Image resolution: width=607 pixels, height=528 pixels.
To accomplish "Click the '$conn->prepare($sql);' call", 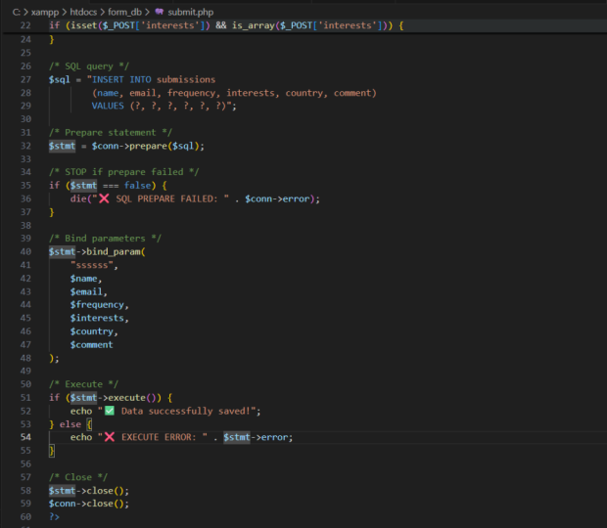I will coord(148,146).
